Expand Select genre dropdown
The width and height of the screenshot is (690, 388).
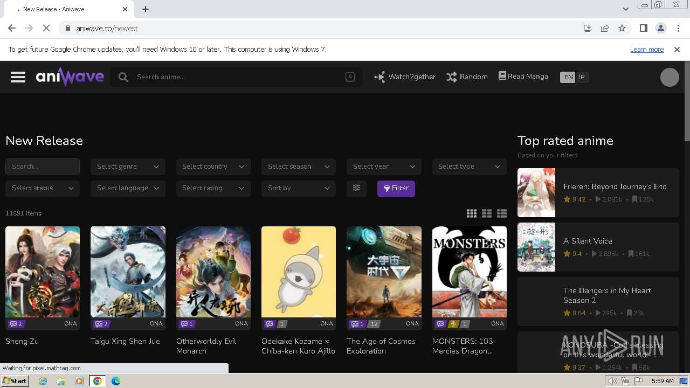coord(128,167)
